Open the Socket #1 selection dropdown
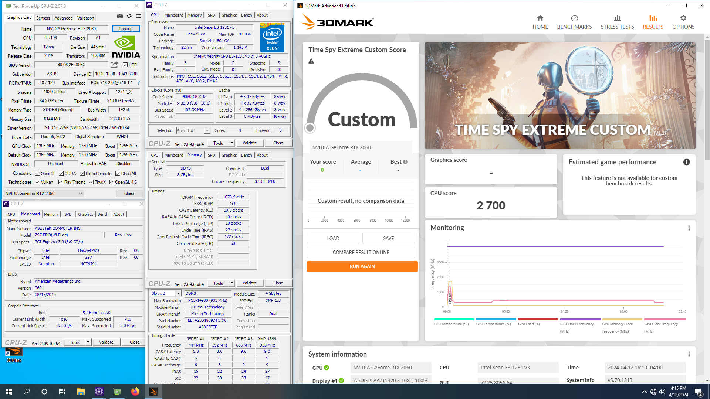This screenshot has width=710, height=399. (193, 131)
